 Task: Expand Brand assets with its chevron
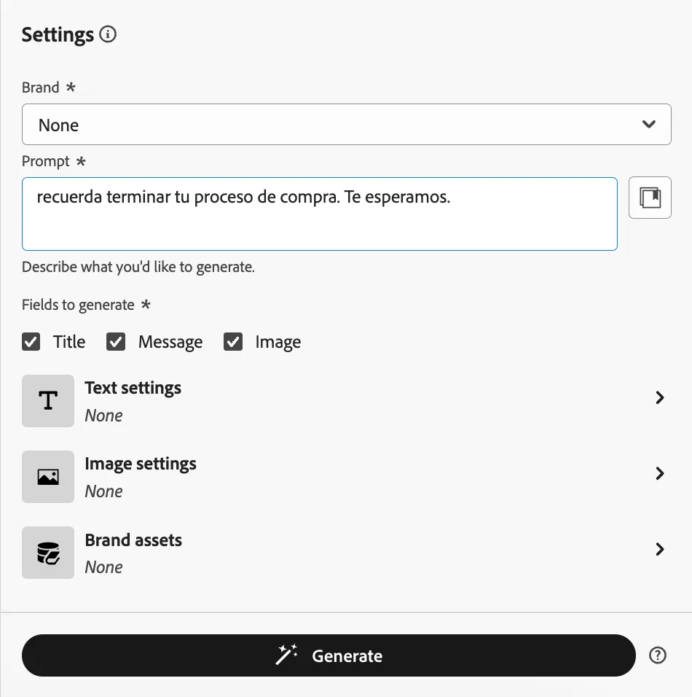point(659,550)
